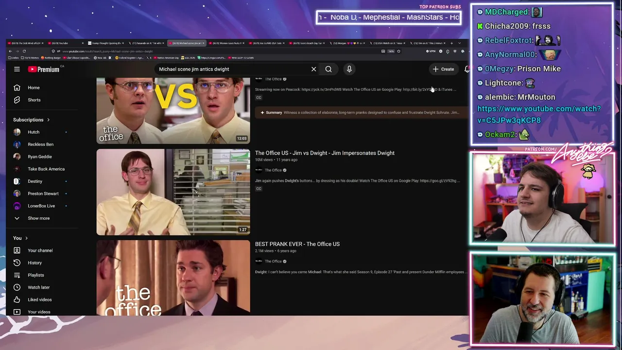Open YouTube notifications bell
The height and width of the screenshot is (350, 622).
coord(466,69)
